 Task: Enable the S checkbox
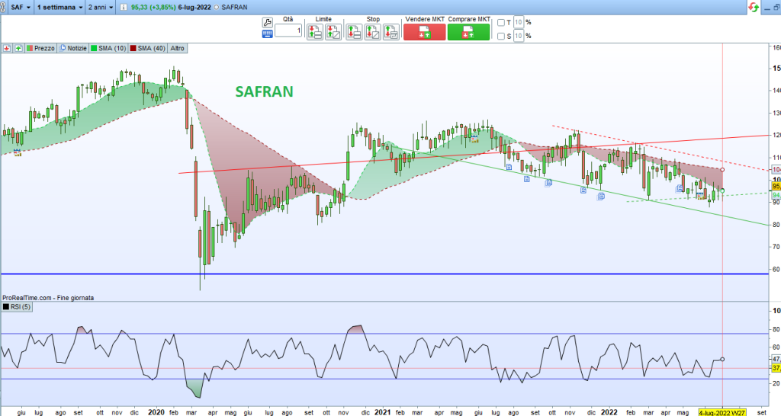[501, 36]
